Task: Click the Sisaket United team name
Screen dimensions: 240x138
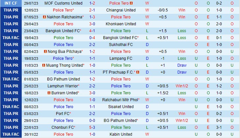Action: coord(121,107)
